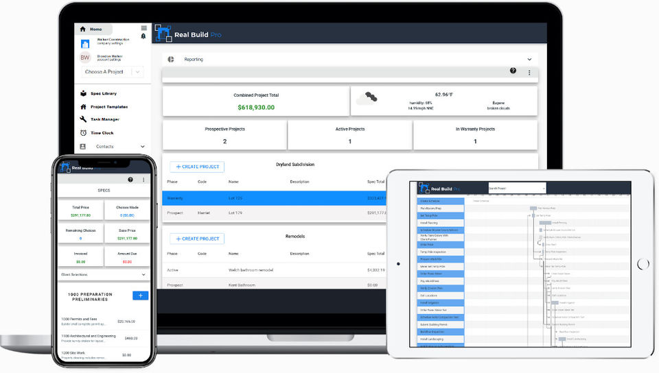Open the help icon on phone screen

click(130, 180)
